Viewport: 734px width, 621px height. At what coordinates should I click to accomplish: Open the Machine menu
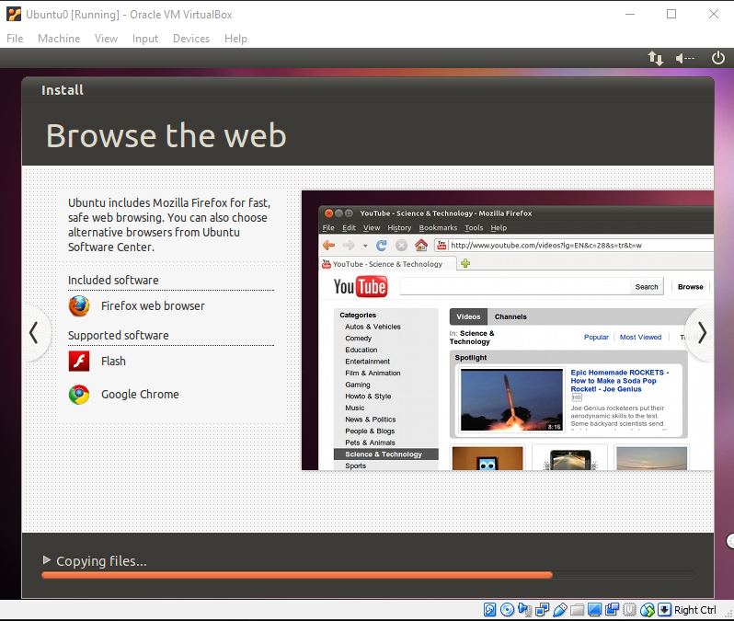[x=59, y=39]
